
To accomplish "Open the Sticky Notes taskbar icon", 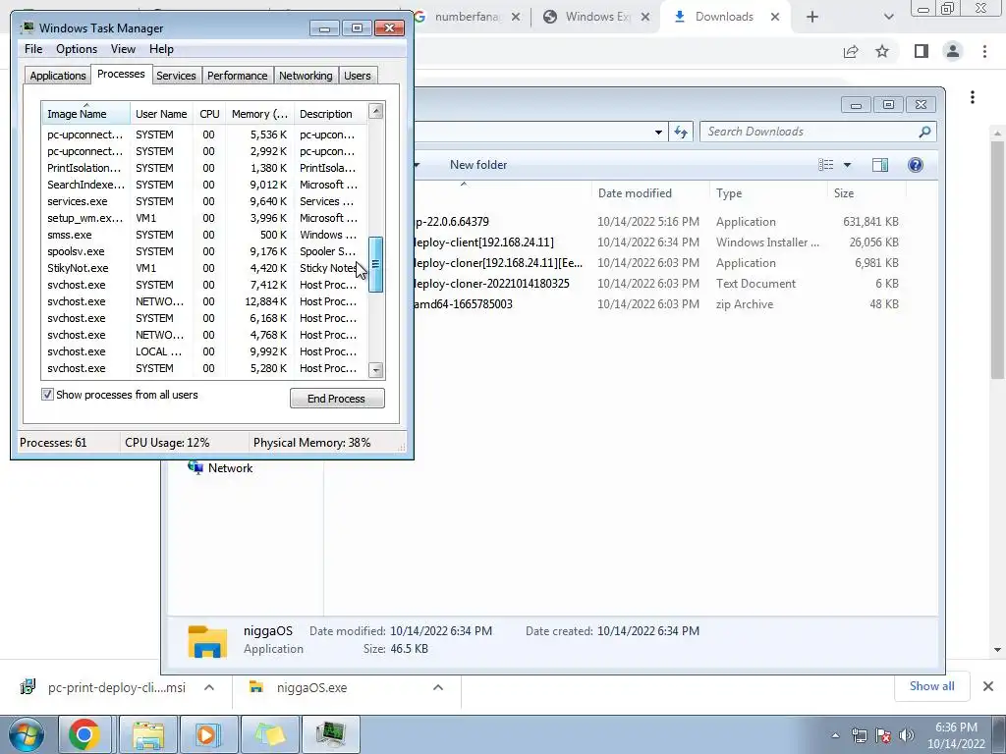I will [269, 734].
